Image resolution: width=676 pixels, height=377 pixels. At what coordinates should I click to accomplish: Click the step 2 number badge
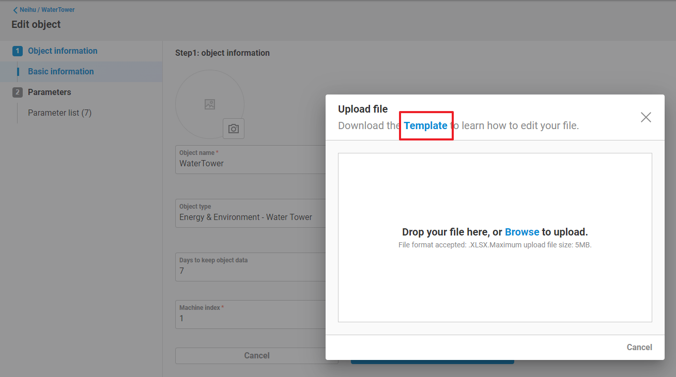pos(18,92)
